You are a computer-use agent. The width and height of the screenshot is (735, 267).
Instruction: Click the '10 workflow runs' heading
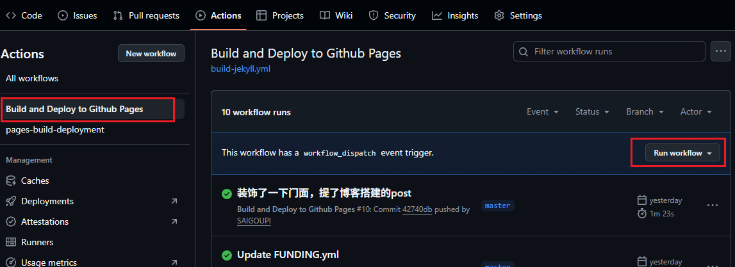coord(256,113)
